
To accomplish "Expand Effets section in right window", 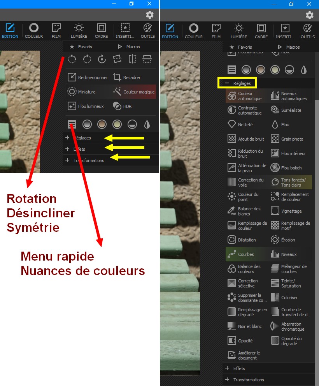I will tap(269, 368).
